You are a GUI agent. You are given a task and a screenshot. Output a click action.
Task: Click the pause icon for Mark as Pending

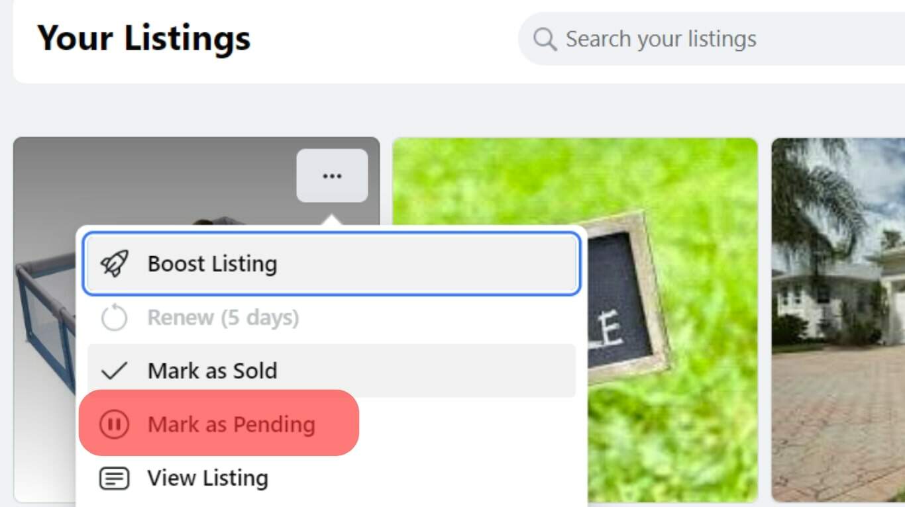114,424
